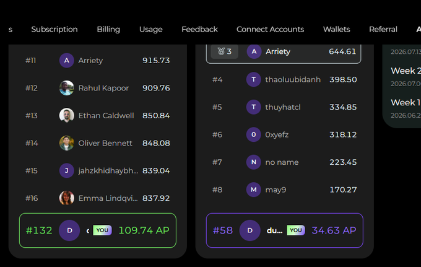Image resolution: width=421 pixels, height=267 pixels.
Task: Select the name Ethan Caldwell
Action: pos(106,115)
